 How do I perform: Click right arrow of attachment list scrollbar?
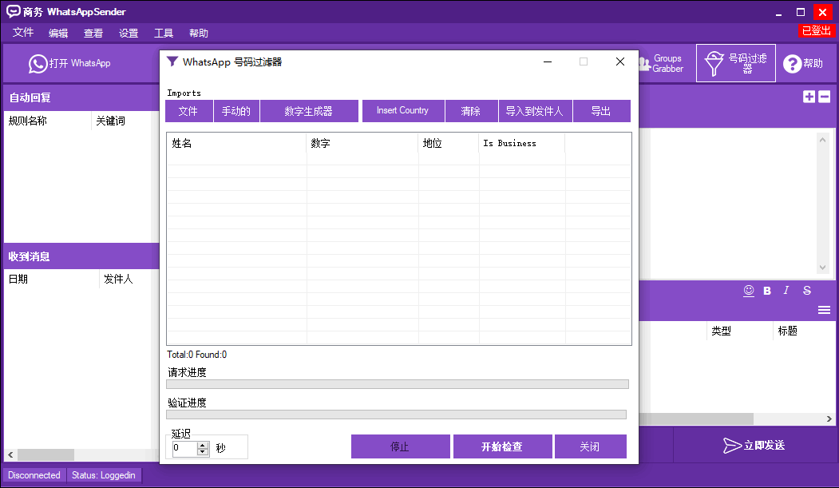pos(829,419)
